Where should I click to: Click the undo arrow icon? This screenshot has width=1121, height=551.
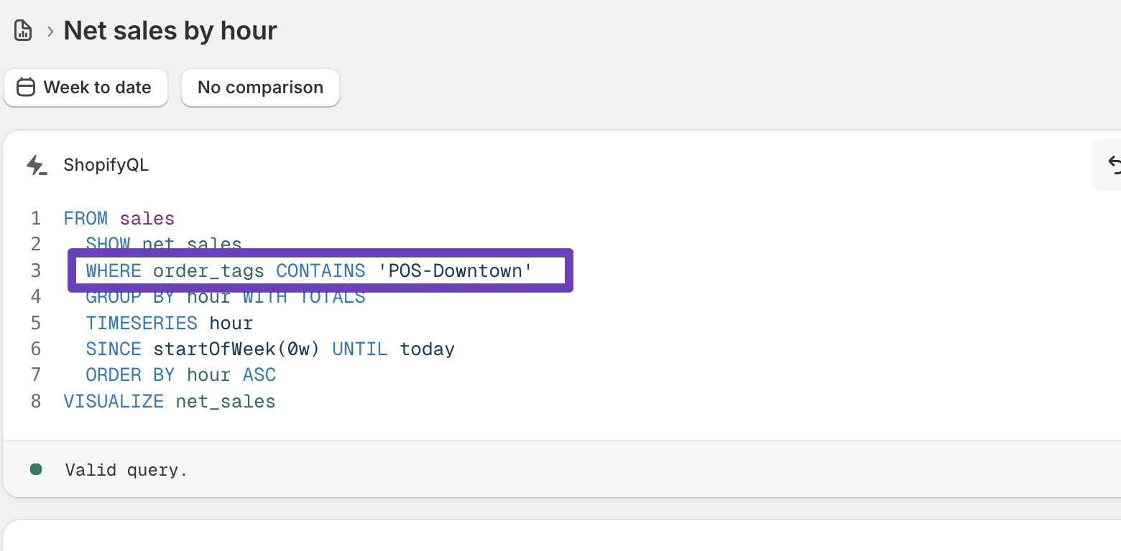pos(1114,165)
